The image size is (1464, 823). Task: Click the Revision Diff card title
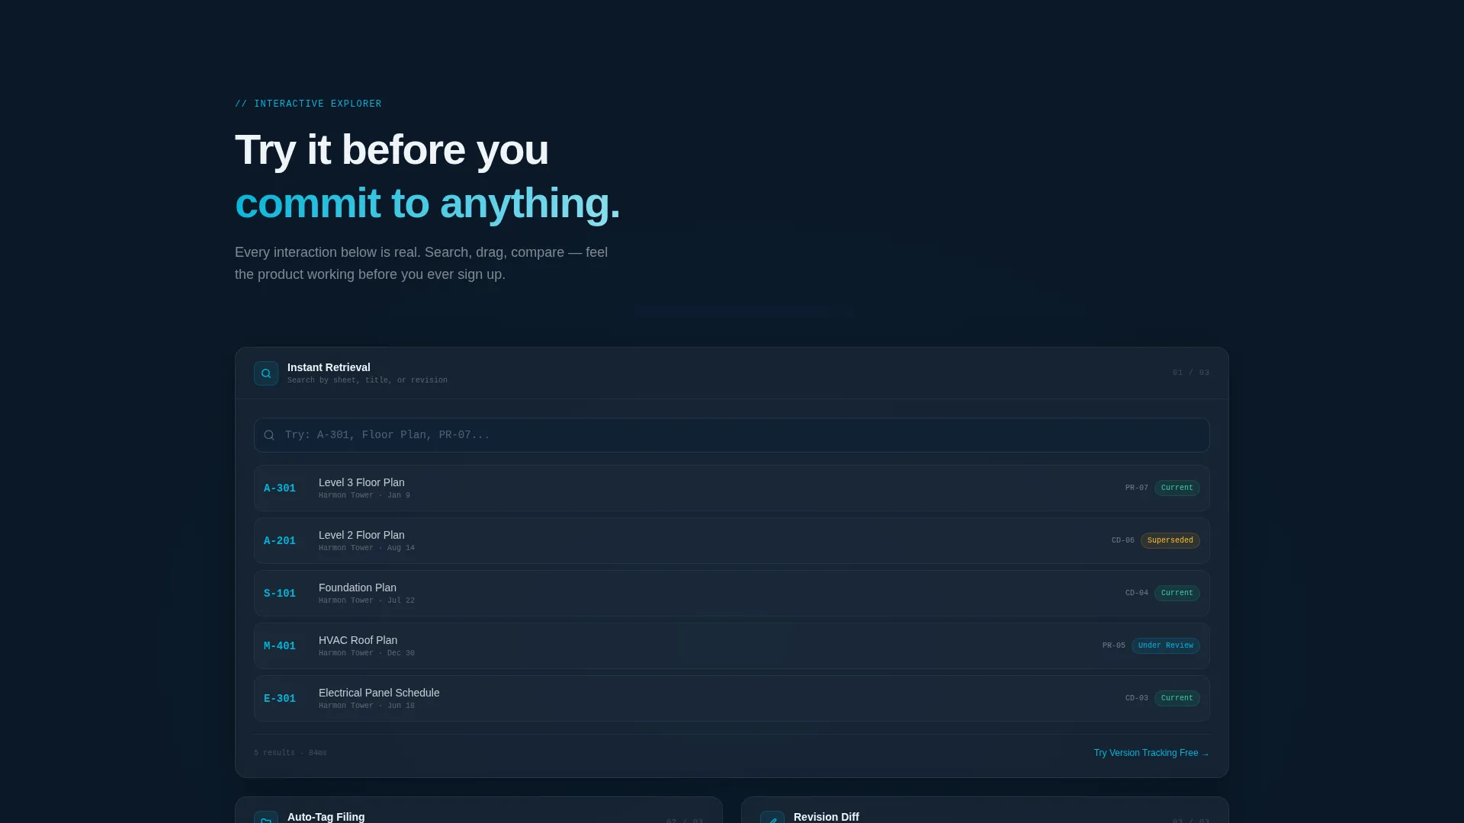point(827,817)
